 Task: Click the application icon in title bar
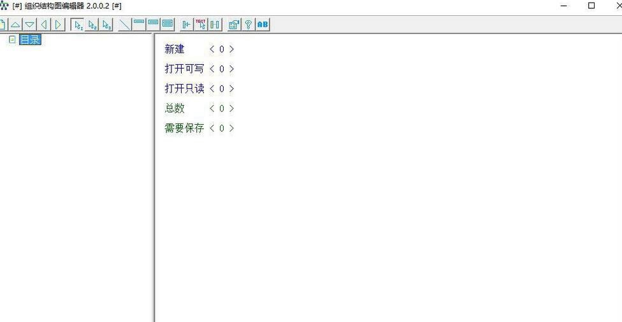pos(4,6)
